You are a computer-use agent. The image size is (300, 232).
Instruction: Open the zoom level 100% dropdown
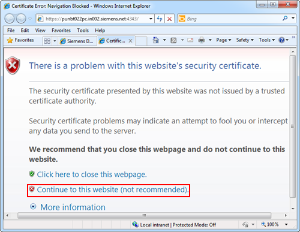point(286,224)
